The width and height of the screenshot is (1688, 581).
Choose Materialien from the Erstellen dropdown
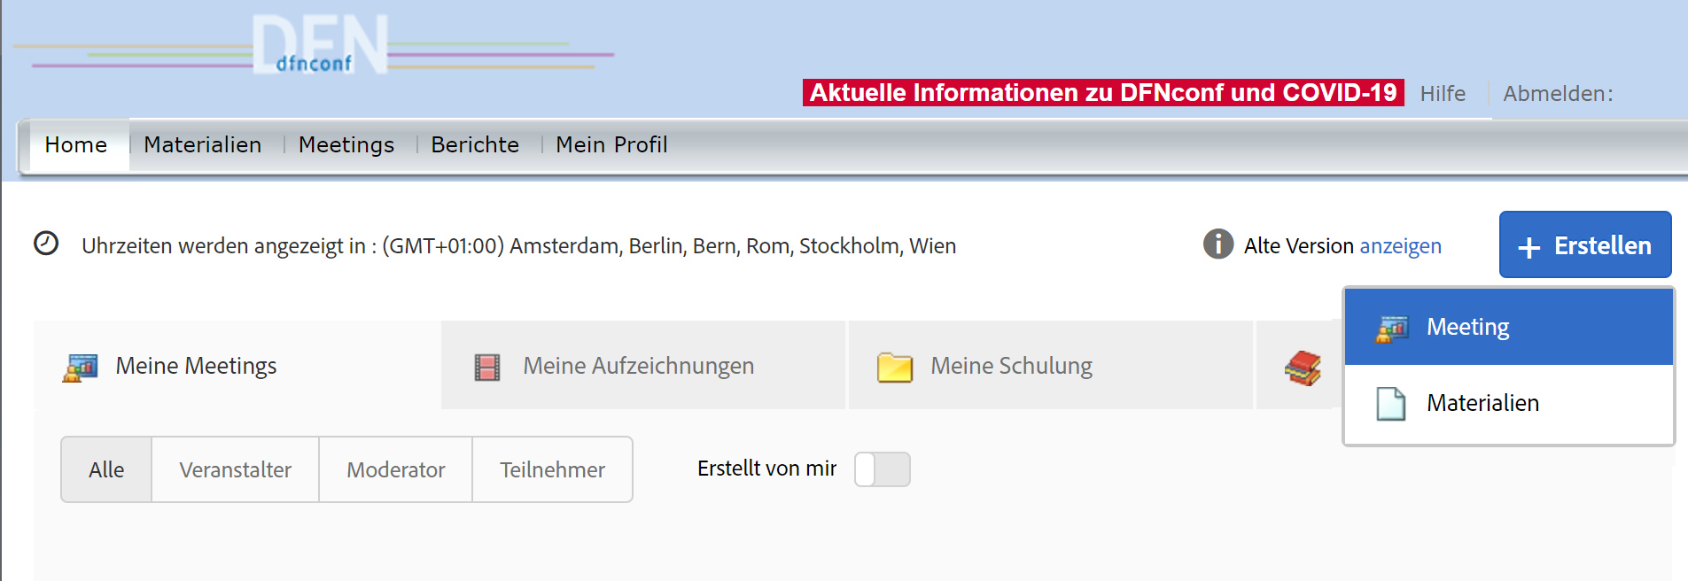coord(1482,404)
